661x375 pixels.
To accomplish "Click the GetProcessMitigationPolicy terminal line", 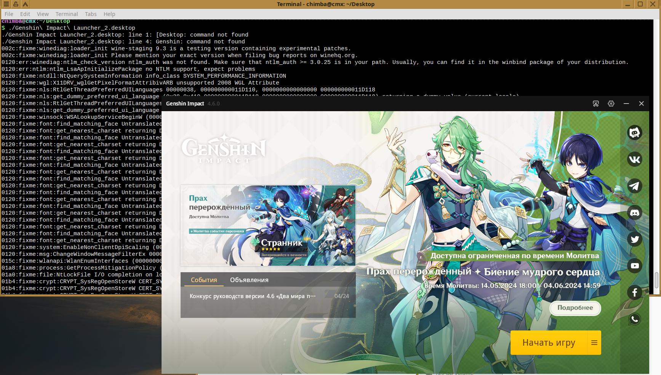I will tap(82, 268).
